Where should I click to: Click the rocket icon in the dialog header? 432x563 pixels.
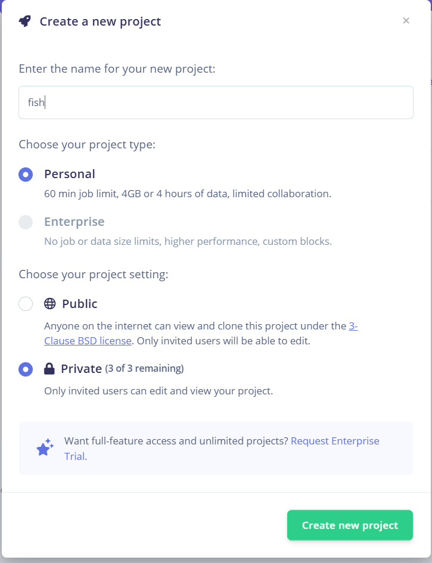(x=24, y=21)
